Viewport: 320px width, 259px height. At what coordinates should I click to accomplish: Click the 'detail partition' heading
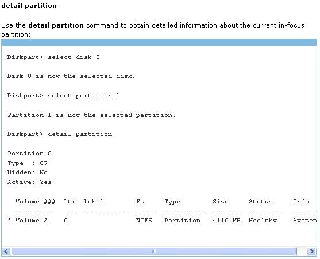[x=29, y=6]
